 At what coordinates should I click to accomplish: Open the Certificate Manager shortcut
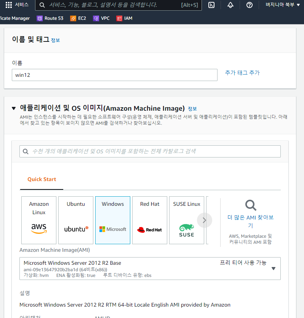click(15, 19)
